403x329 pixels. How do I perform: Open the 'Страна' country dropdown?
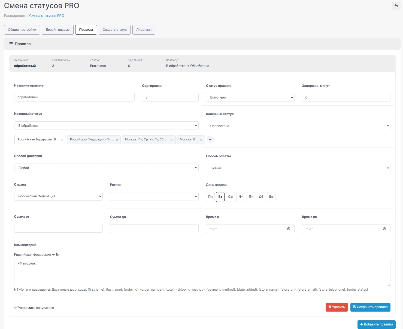click(58, 196)
